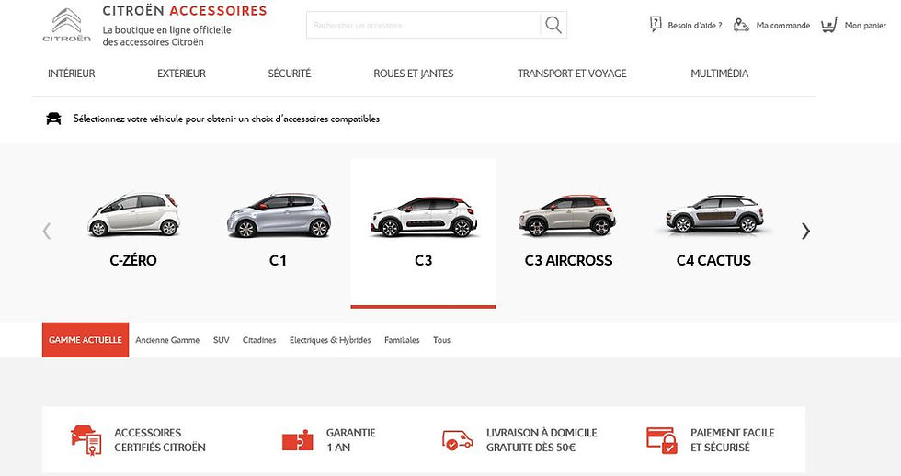Click Paiement facile et sécurisé text
This screenshot has height=476, width=901.
click(x=733, y=440)
